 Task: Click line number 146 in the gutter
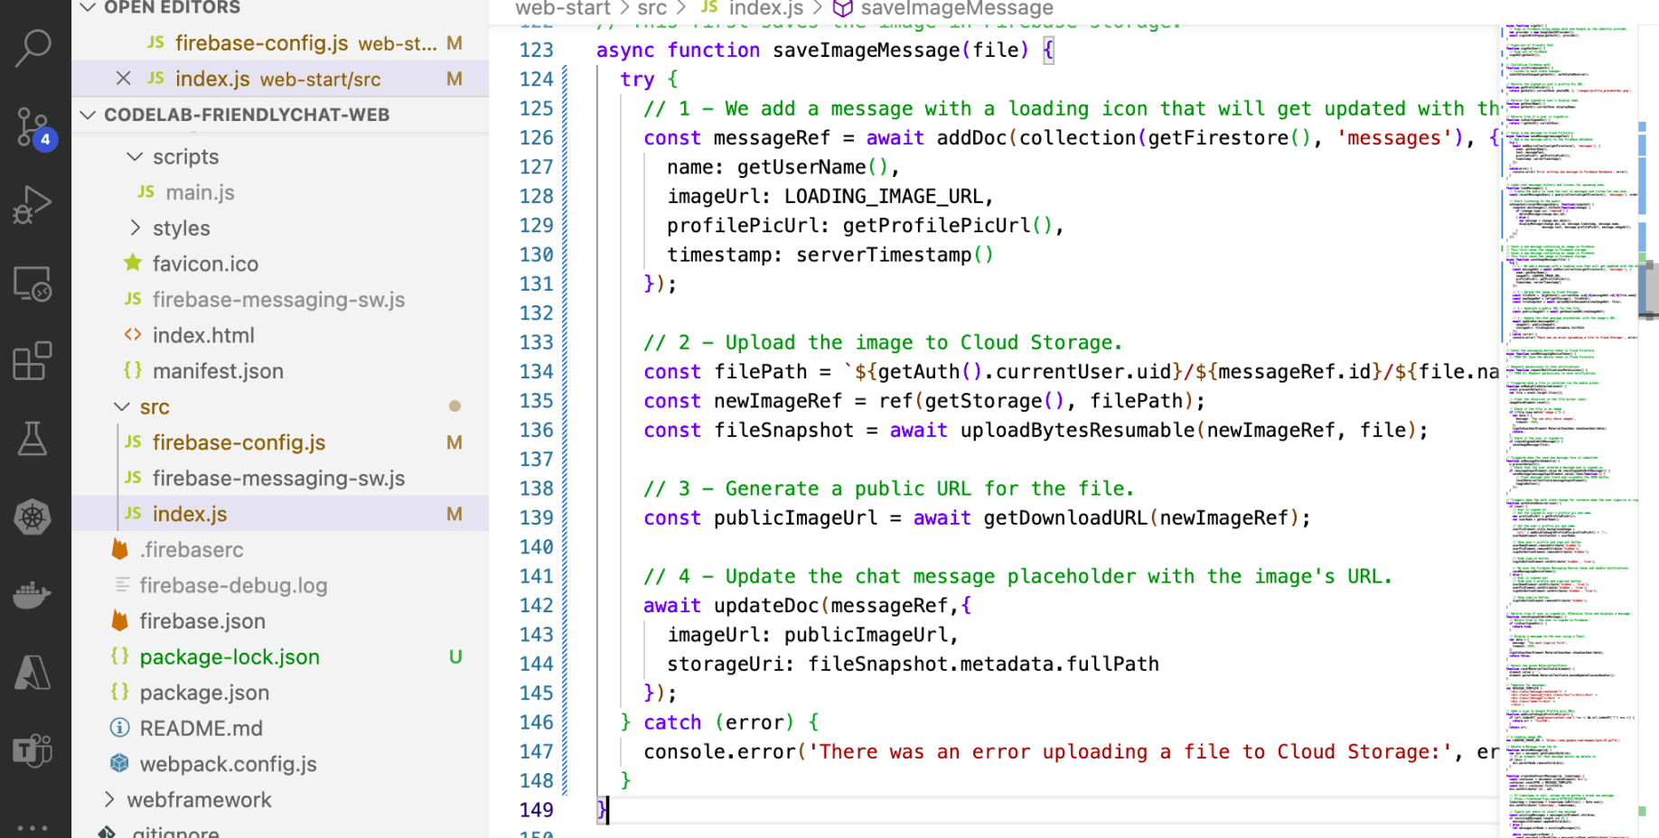(536, 722)
